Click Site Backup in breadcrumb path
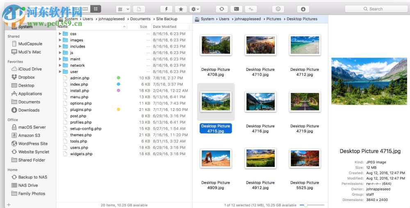The height and width of the screenshot is (208, 410). [166, 19]
